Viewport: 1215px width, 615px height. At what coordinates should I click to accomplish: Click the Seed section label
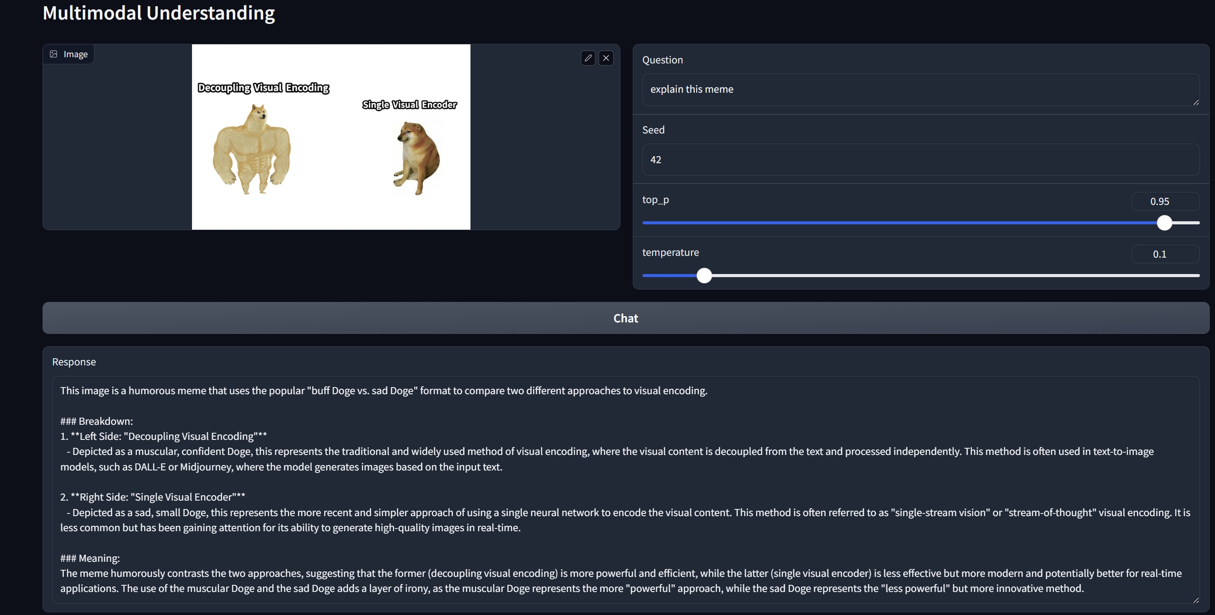(653, 130)
